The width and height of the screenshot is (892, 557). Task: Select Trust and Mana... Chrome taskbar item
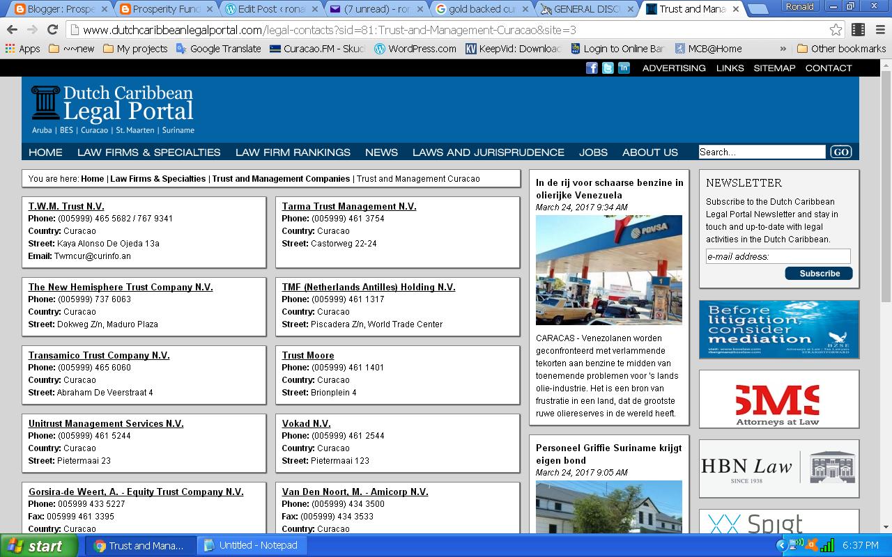pyautogui.click(x=140, y=545)
